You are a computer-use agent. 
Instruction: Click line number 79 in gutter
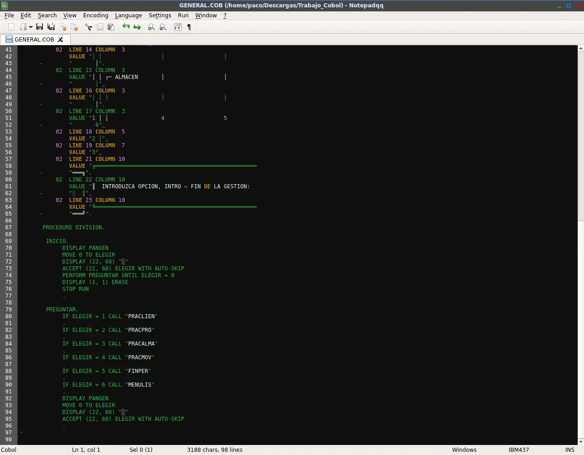9,310
